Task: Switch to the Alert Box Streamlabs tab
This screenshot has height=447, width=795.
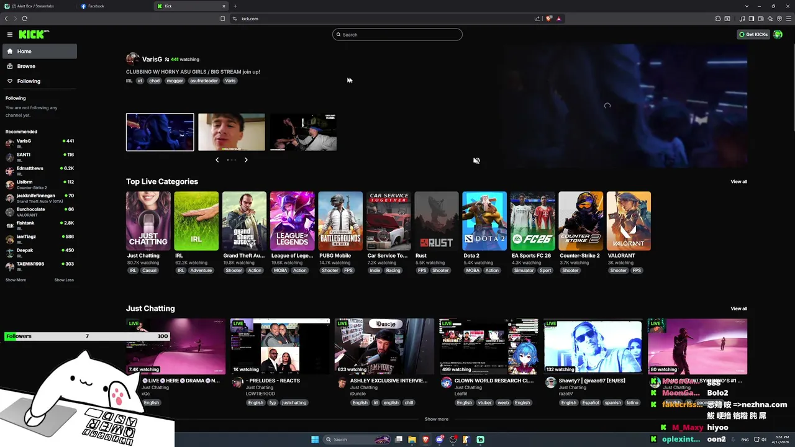Action: (x=37, y=6)
